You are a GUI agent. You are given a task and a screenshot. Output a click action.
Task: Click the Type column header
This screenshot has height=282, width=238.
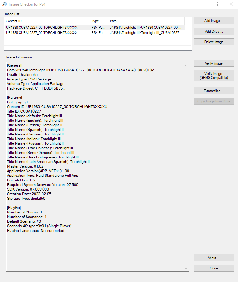coord(99,21)
